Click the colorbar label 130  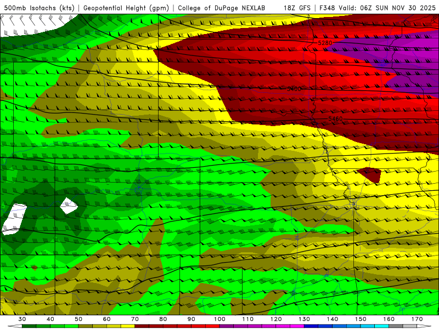[x=305, y=319]
